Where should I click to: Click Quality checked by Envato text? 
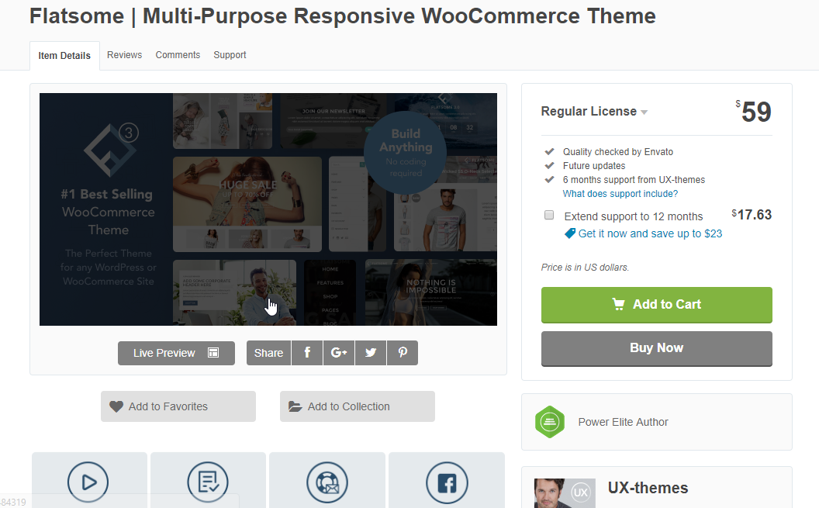[x=618, y=152]
